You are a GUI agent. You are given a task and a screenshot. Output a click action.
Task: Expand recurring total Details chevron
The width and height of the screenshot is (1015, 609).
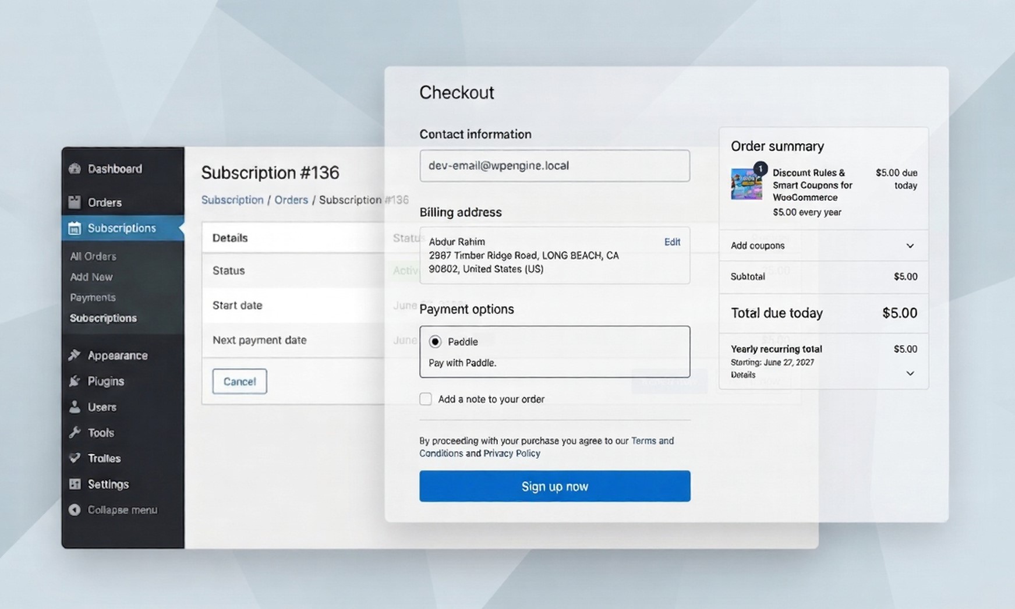pos(910,373)
